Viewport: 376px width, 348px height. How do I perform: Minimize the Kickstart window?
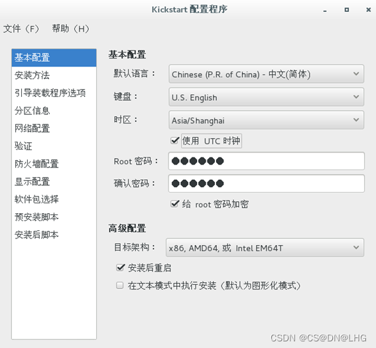325,10
